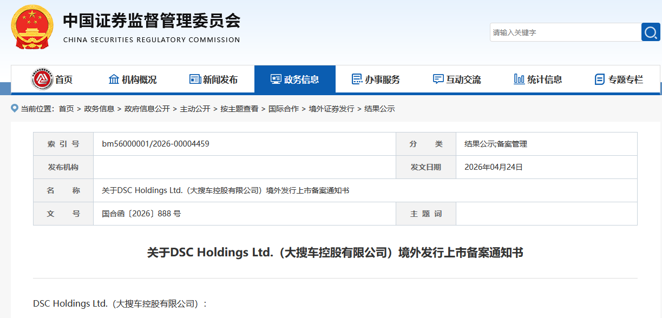
Task: Click the 办事服务 service list icon
Action: 356,79
